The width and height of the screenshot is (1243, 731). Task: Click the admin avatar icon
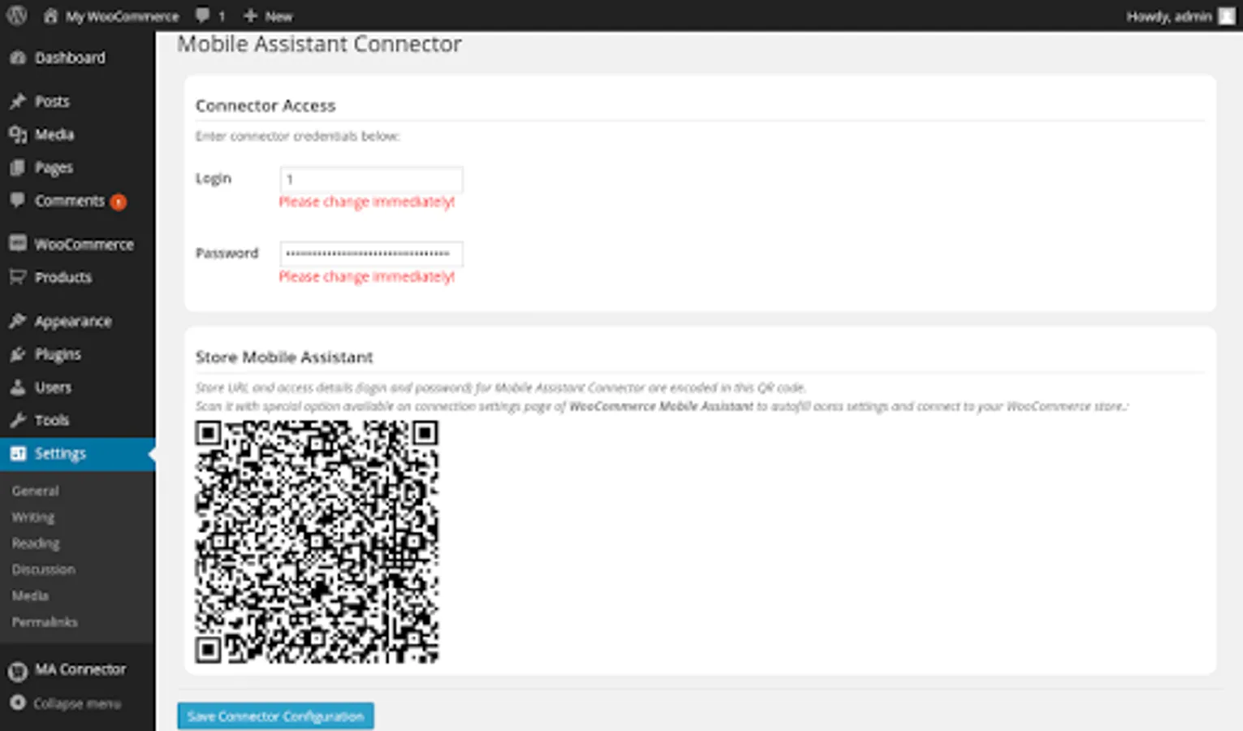tap(1226, 15)
